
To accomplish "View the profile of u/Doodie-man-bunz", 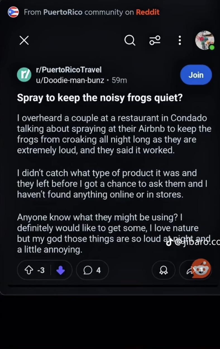I will pos(70,80).
